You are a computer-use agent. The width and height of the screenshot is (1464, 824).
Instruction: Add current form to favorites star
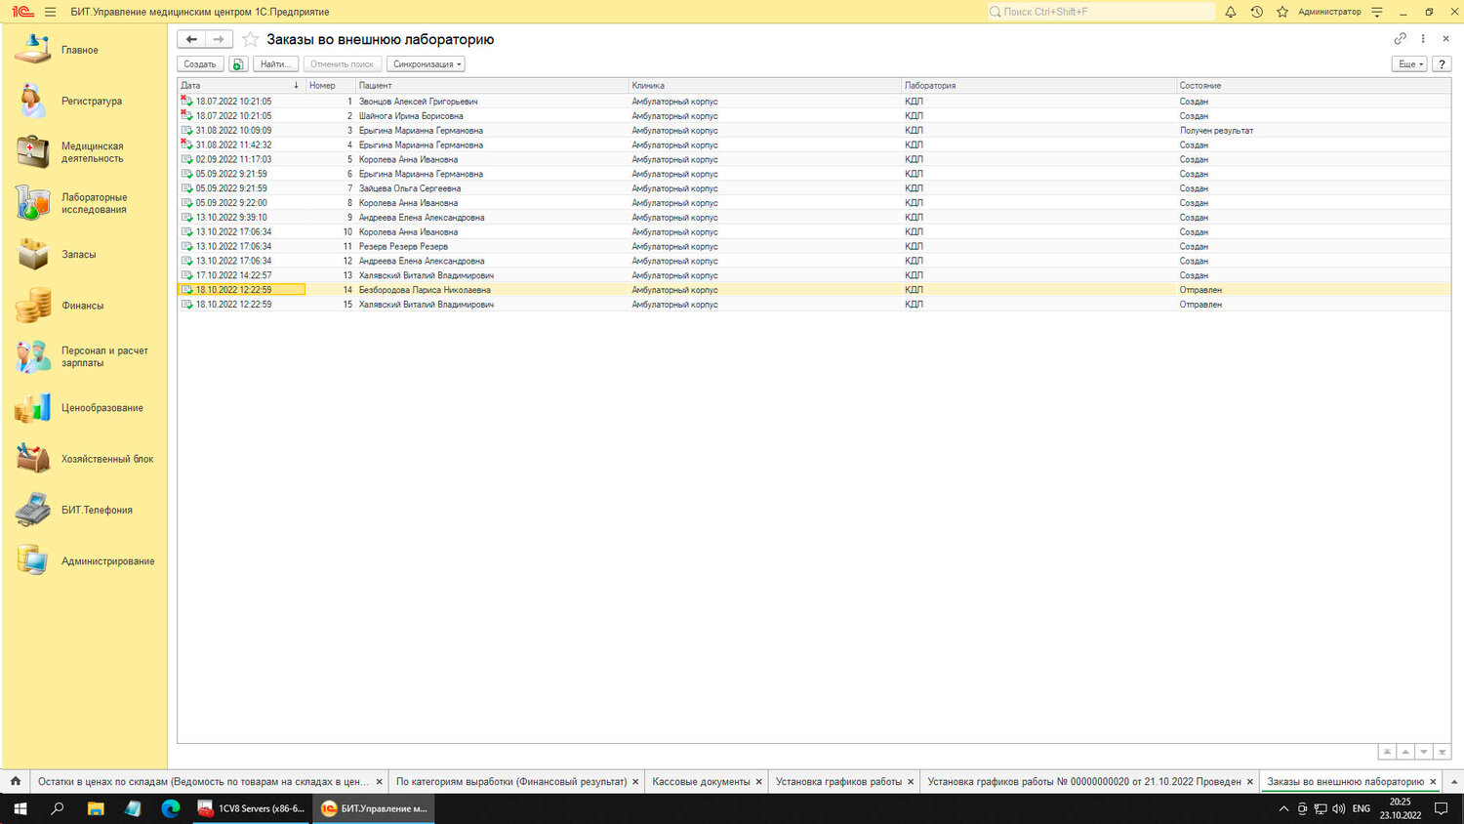click(x=251, y=39)
